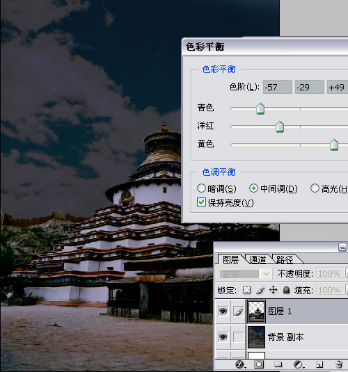
Task: Click color level field showing -29
Action: click(310, 87)
